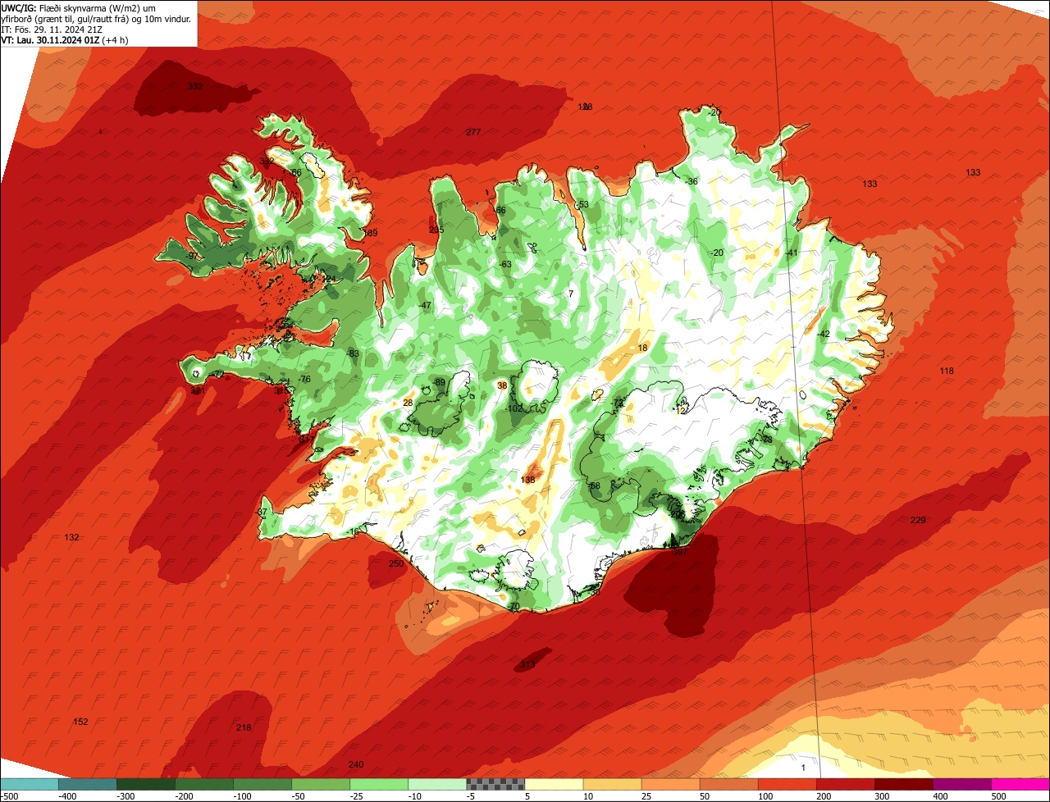Click the -102 value near the central glacier
Screen dimensions: 1050x802
[514, 408]
